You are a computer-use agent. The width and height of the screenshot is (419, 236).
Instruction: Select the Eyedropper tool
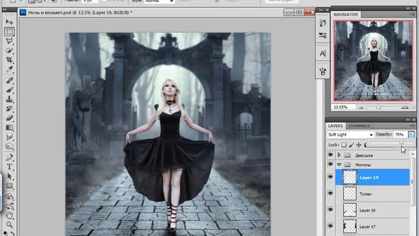coord(9,69)
